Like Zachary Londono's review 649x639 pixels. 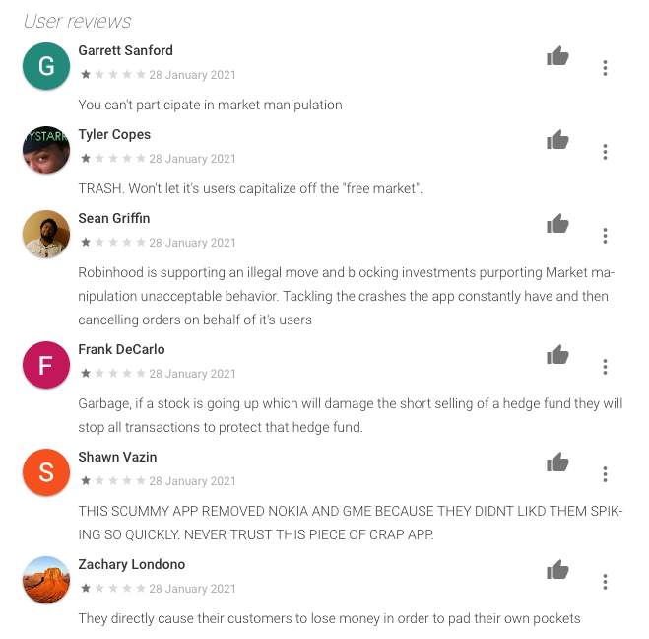(x=557, y=571)
